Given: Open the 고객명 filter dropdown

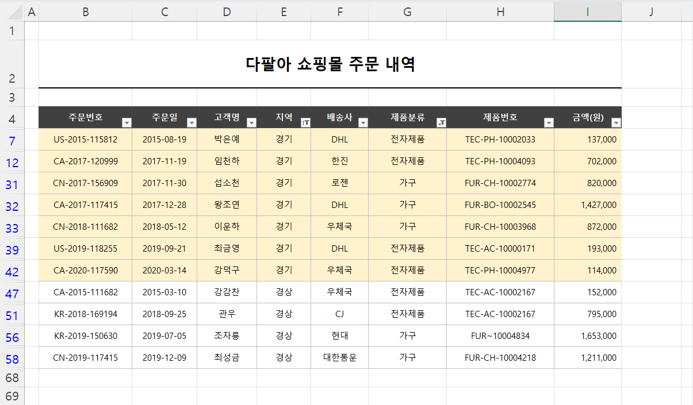Looking at the screenshot, I should (251, 122).
